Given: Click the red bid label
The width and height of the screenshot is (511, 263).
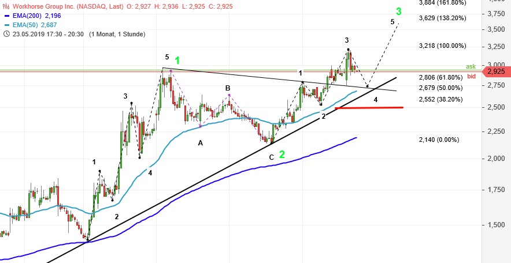Looking at the screenshot, I should 471,77.
